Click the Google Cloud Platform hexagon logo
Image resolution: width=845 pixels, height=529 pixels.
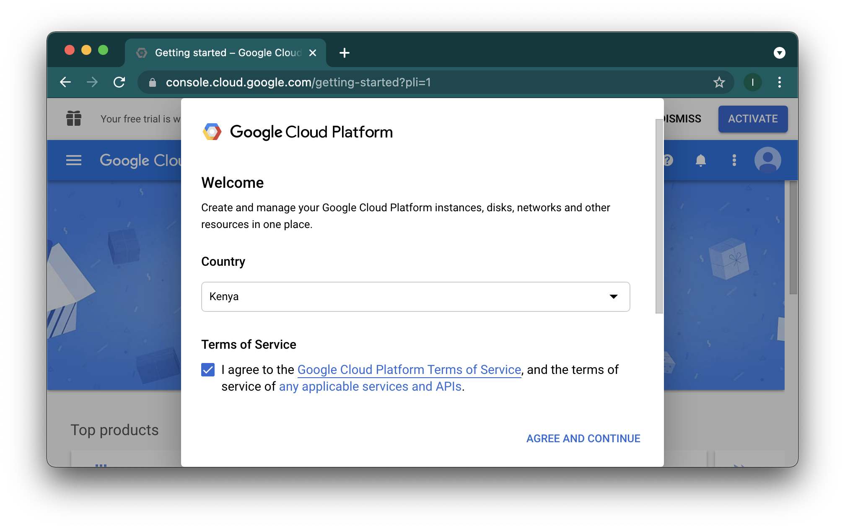click(212, 132)
